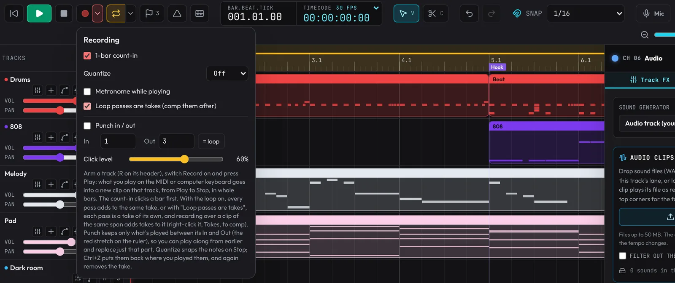Click the blue CH 06 color dot

tap(615, 58)
